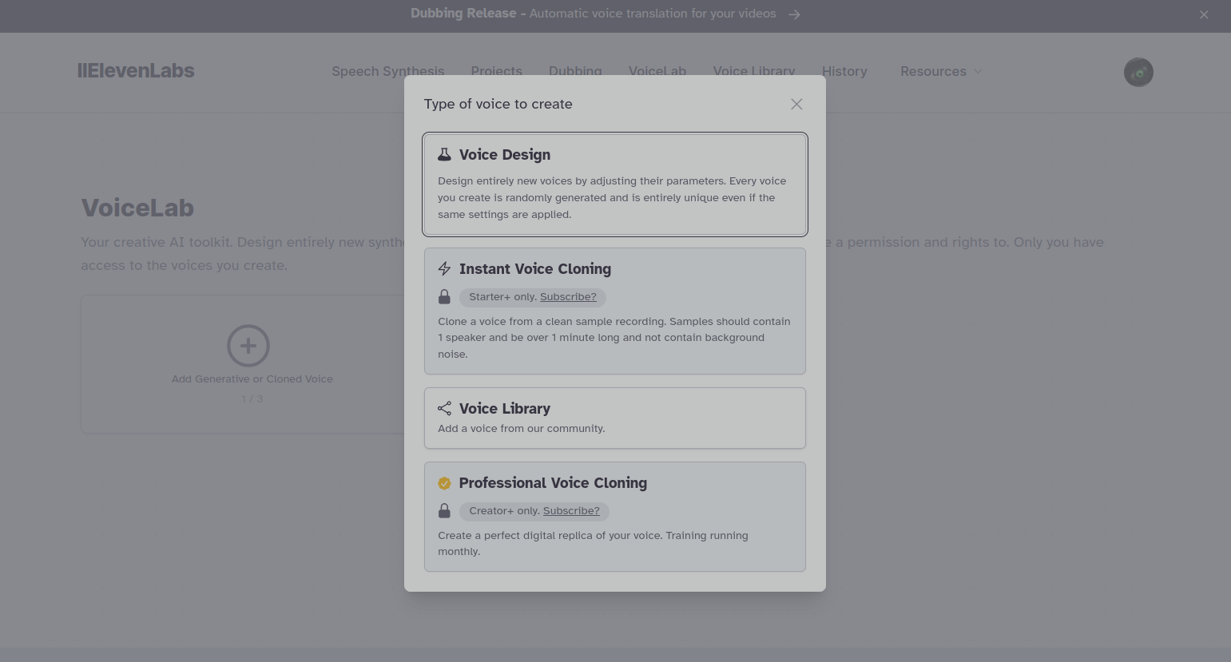Close the voice type dialog

pos(796,105)
